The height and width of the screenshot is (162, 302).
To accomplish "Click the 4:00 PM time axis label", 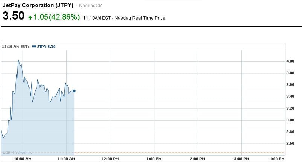I will coord(277,159).
